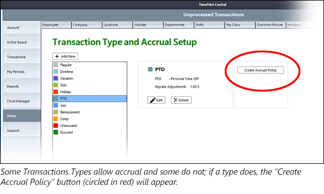
Task: Open the Reports section
Action: pos(22,86)
